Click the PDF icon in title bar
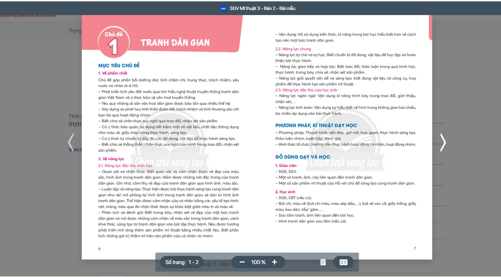Screen dimensions: 501x277 point(223,8)
